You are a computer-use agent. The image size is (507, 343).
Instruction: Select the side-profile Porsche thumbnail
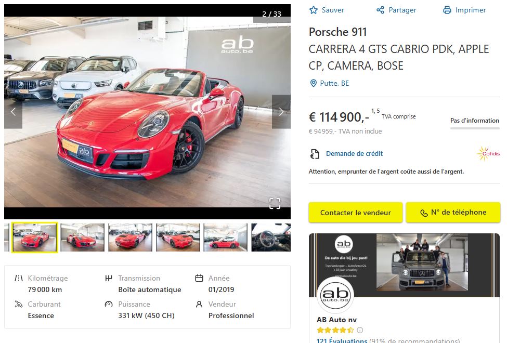pyautogui.click(x=225, y=238)
